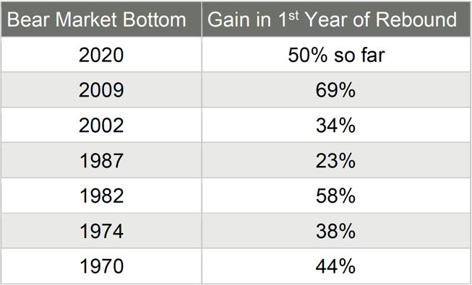Select the 69% gain cell
The height and width of the screenshot is (285, 472).
[x=336, y=89]
